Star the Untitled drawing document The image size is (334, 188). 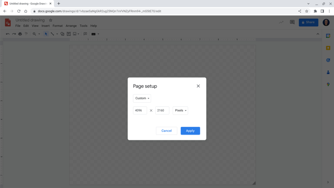click(x=50, y=20)
